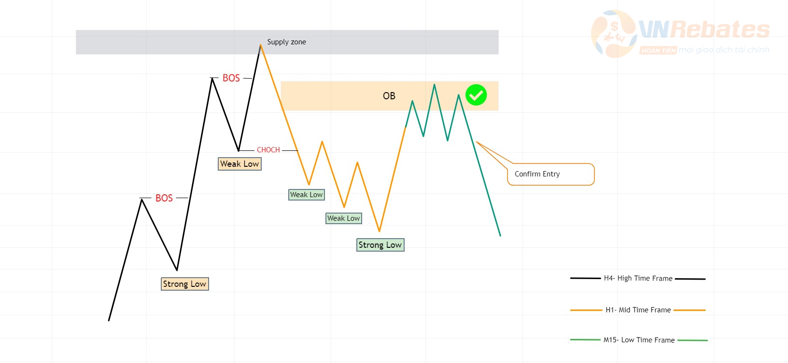Click the first green Weak Low label

tap(307, 195)
